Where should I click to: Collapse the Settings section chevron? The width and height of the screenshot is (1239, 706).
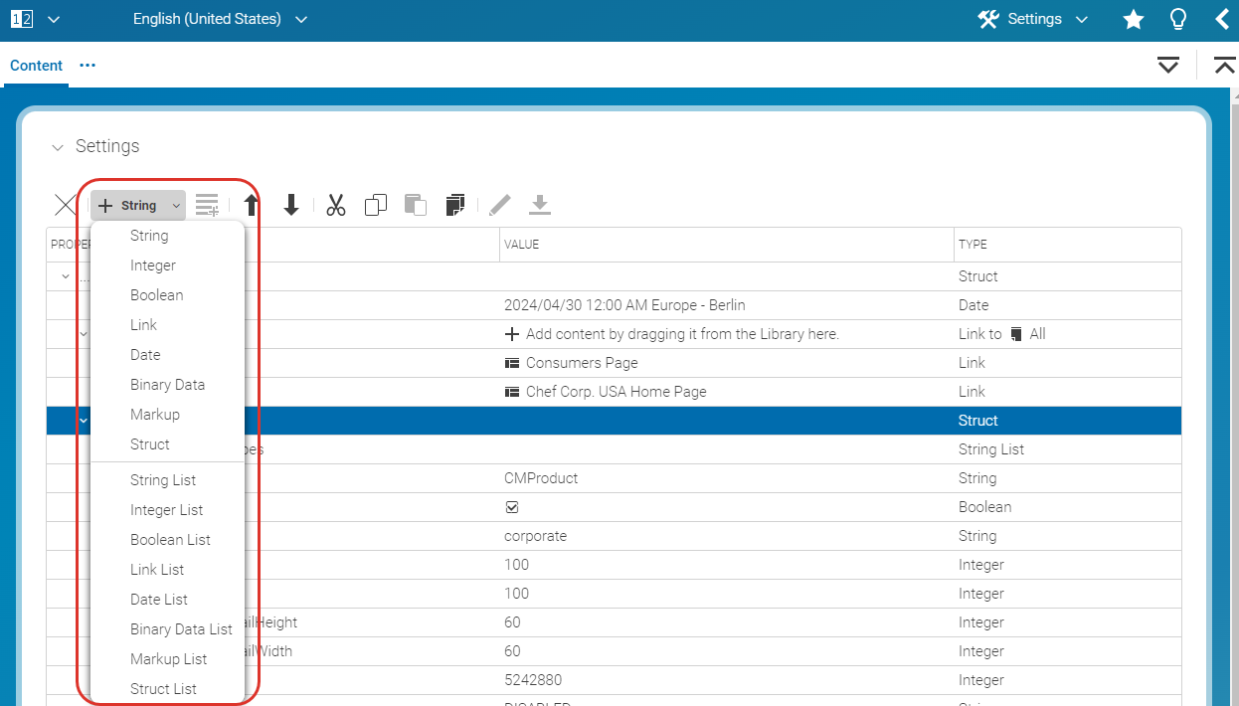(58, 147)
